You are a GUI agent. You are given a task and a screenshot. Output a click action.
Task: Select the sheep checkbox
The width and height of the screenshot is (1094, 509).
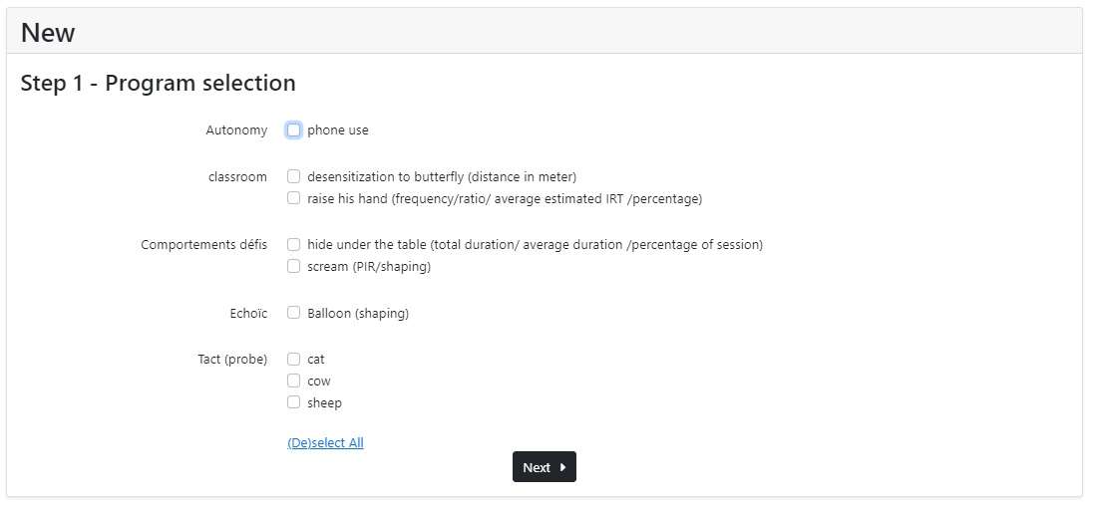[x=294, y=401]
